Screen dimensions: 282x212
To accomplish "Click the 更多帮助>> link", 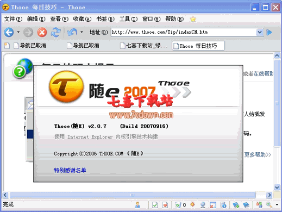I will [258, 154].
